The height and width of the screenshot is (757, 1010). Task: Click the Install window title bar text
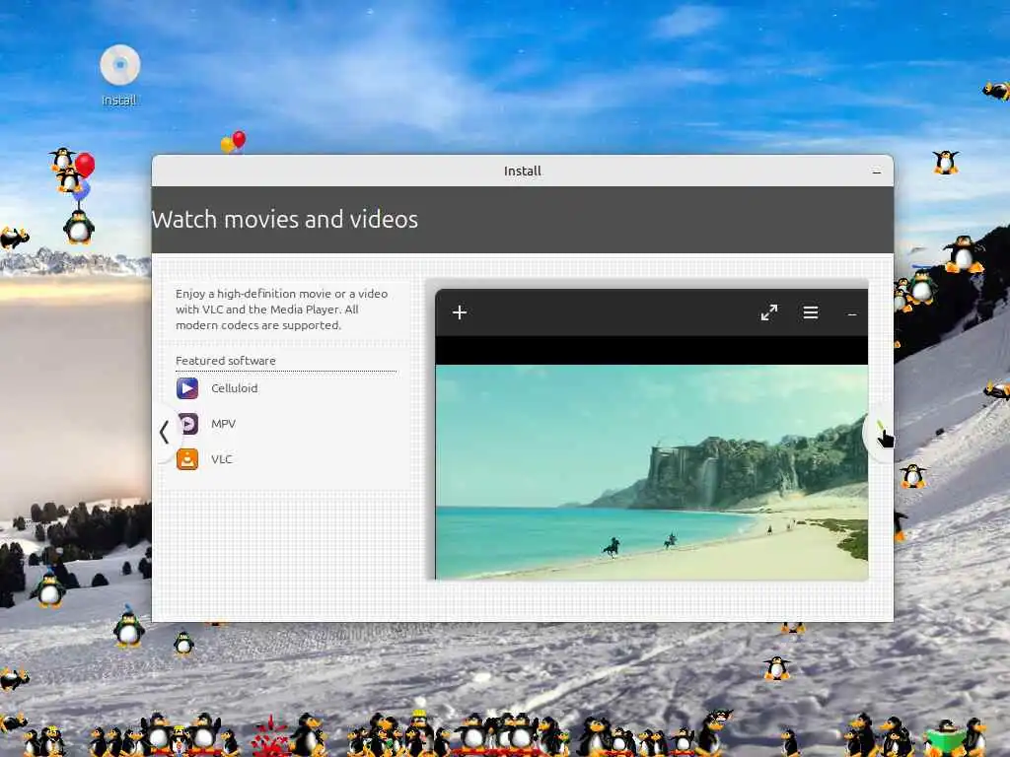(523, 172)
